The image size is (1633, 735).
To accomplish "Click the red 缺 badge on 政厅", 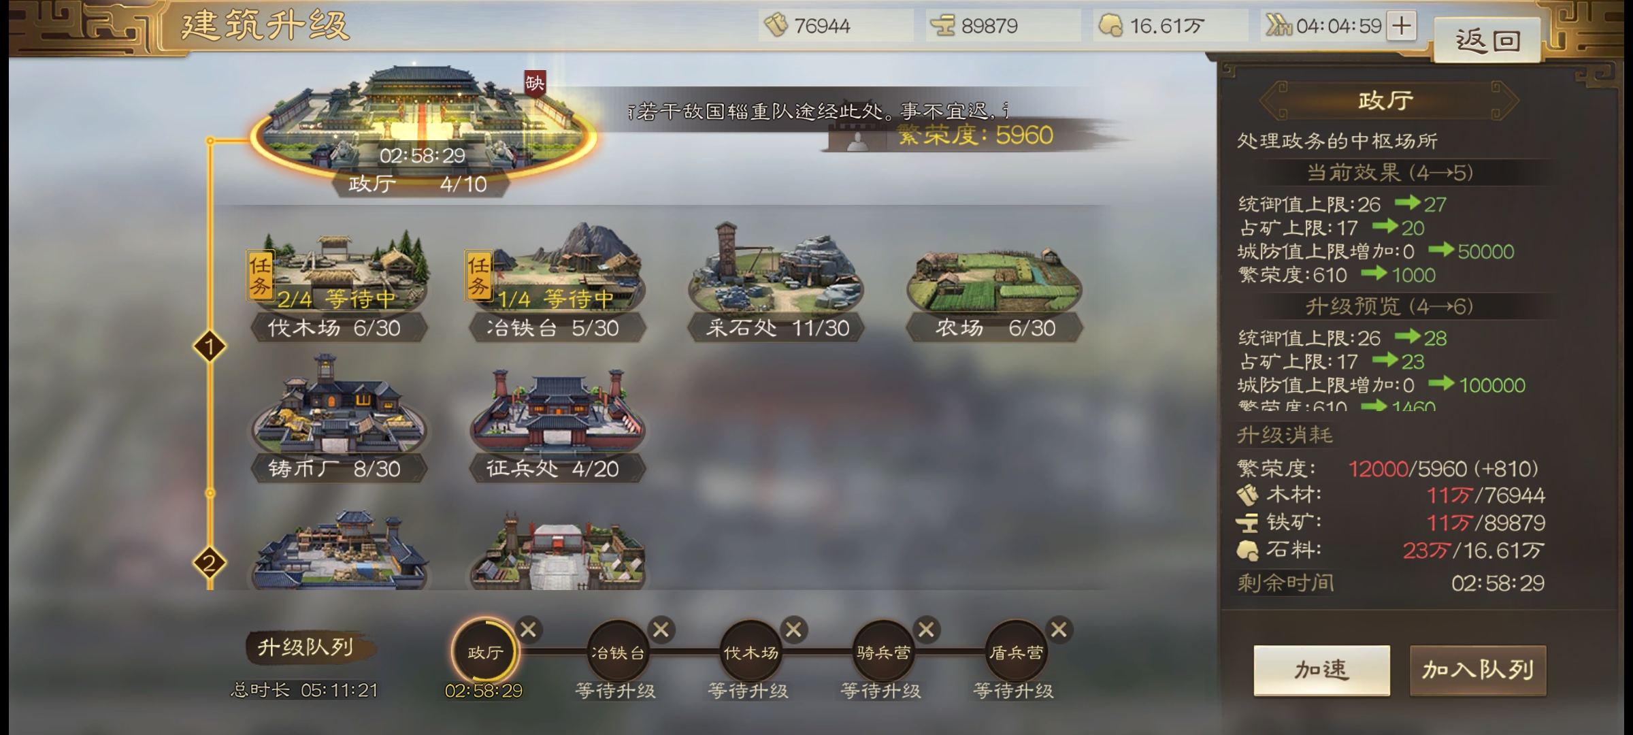I will (535, 84).
